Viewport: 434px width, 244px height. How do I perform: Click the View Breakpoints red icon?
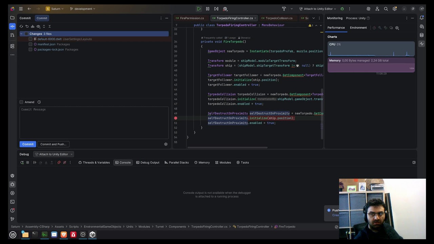point(59,163)
